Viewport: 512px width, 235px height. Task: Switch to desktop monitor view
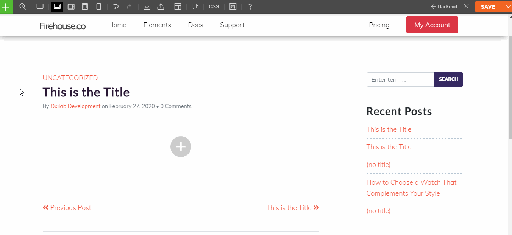pyautogui.click(x=40, y=7)
